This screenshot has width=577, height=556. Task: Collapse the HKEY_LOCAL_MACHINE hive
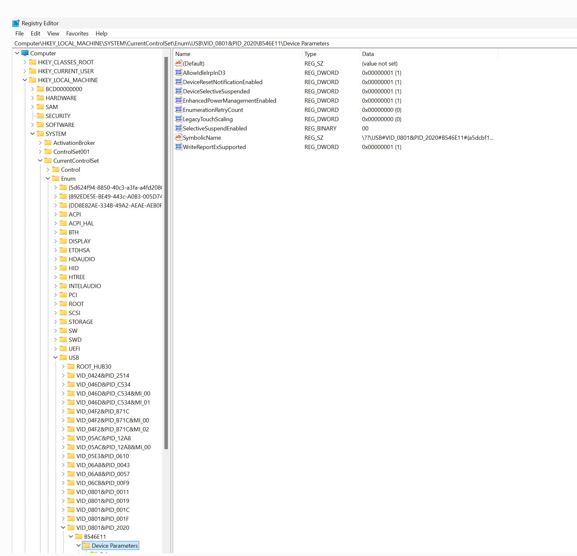point(25,80)
